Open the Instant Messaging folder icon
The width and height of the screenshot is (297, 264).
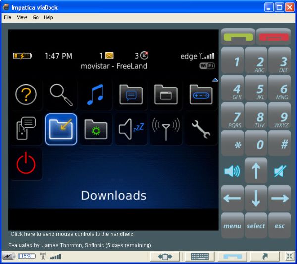131,94
